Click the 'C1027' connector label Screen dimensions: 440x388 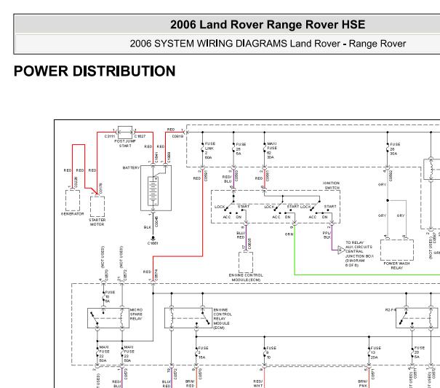[140, 136]
